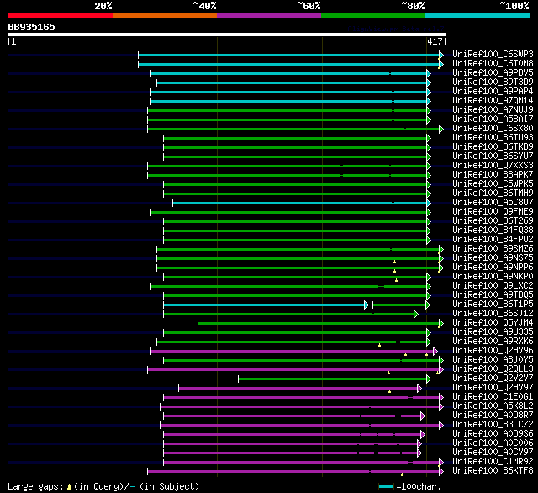Click the UniRef100_A9TBQ5 label
The image size is (538, 493).
tap(493, 295)
